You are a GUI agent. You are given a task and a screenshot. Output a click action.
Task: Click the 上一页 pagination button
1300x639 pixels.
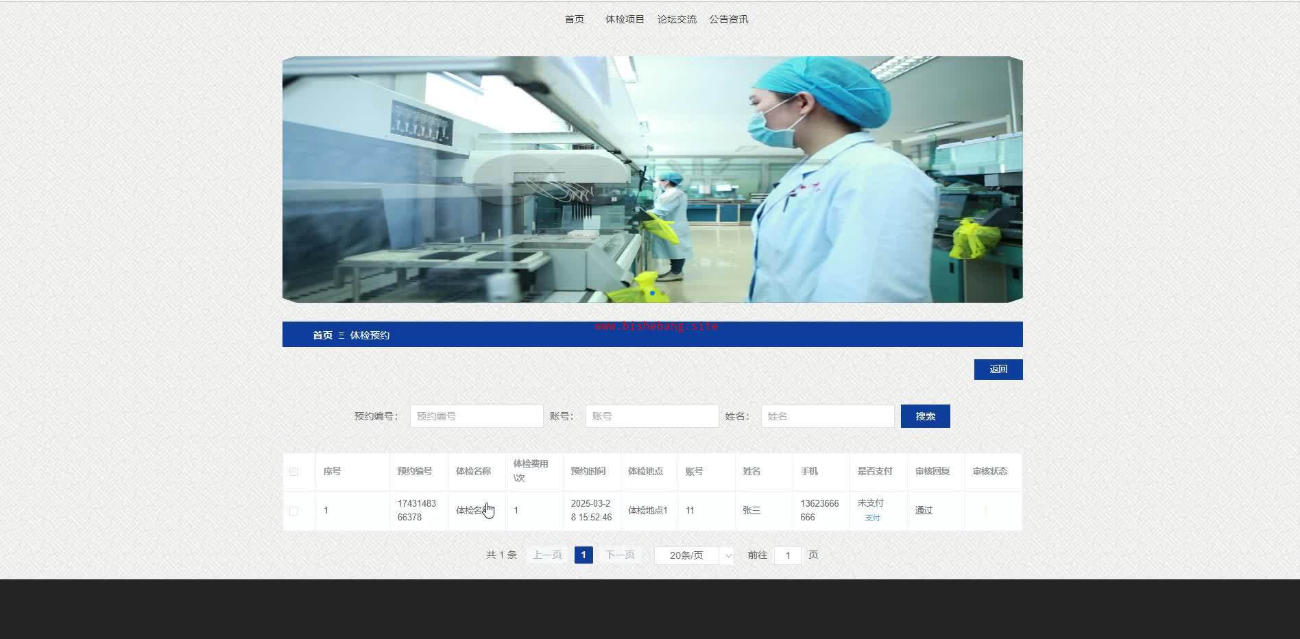[547, 555]
